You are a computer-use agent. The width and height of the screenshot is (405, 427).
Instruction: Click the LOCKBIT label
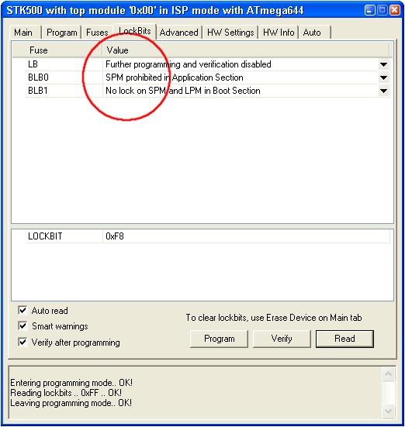[45, 236]
